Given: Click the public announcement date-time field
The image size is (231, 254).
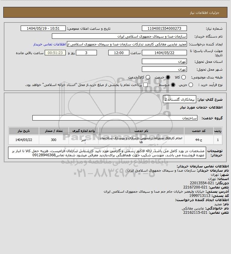Looking at the screenshot, I should click(43, 28).
